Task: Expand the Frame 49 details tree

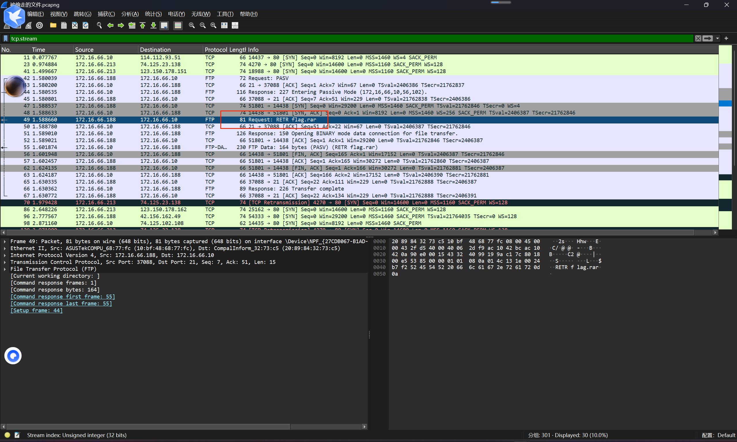Action: [x=5, y=241]
